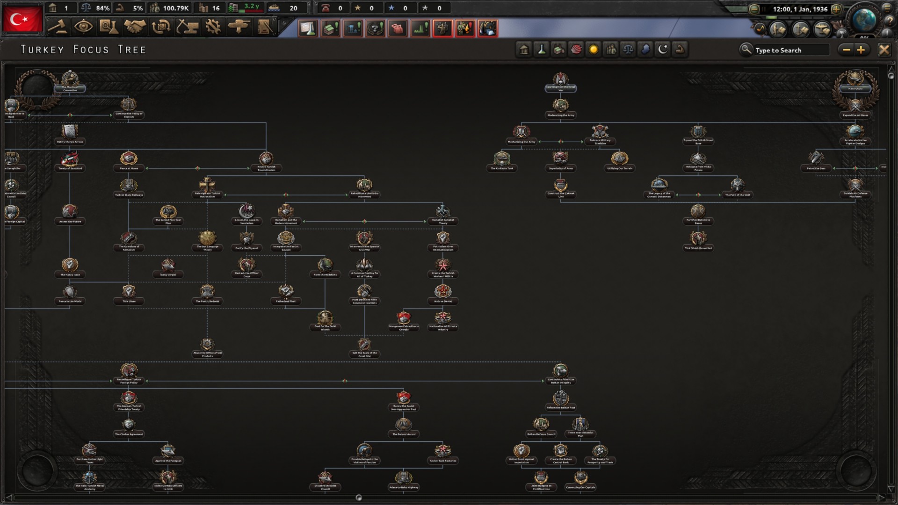
Task: Open the Trade tab icon
Action: tap(161, 27)
